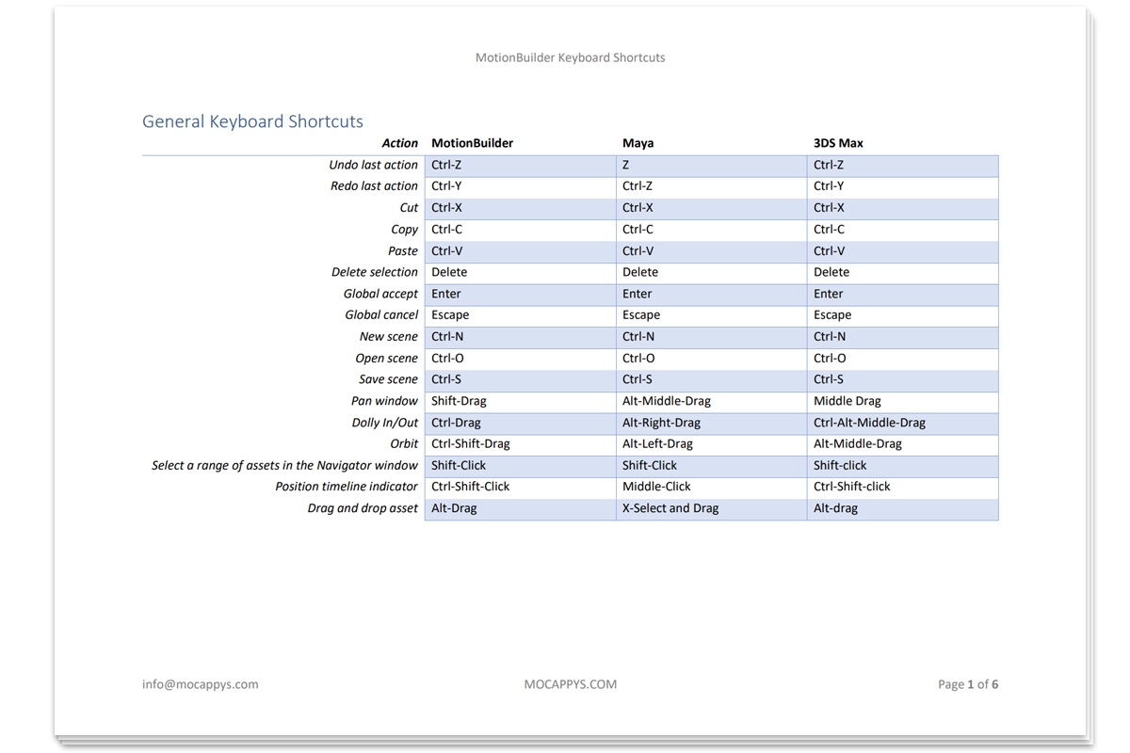Click the Dolly In/Out row label

[x=384, y=423]
